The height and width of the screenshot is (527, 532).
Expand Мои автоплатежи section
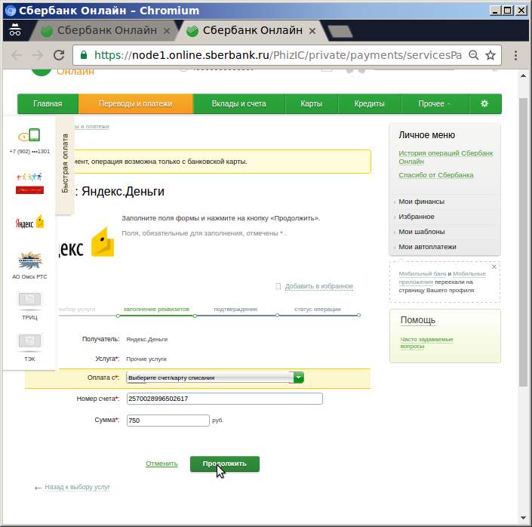[427, 247]
